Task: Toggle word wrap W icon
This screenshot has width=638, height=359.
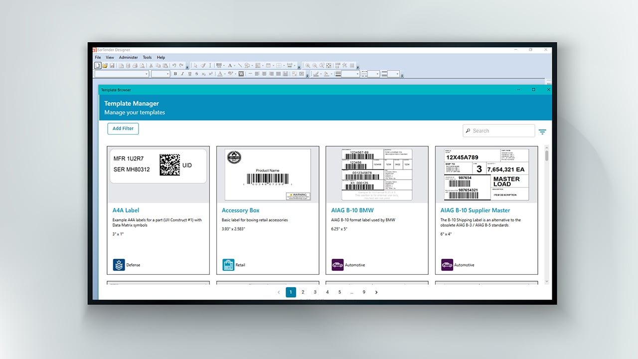Action: point(241,74)
